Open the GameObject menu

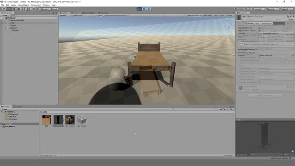[x=24, y=5]
